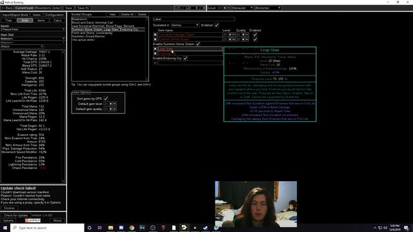Toggle Sort gems by DPS

pos(106,99)
